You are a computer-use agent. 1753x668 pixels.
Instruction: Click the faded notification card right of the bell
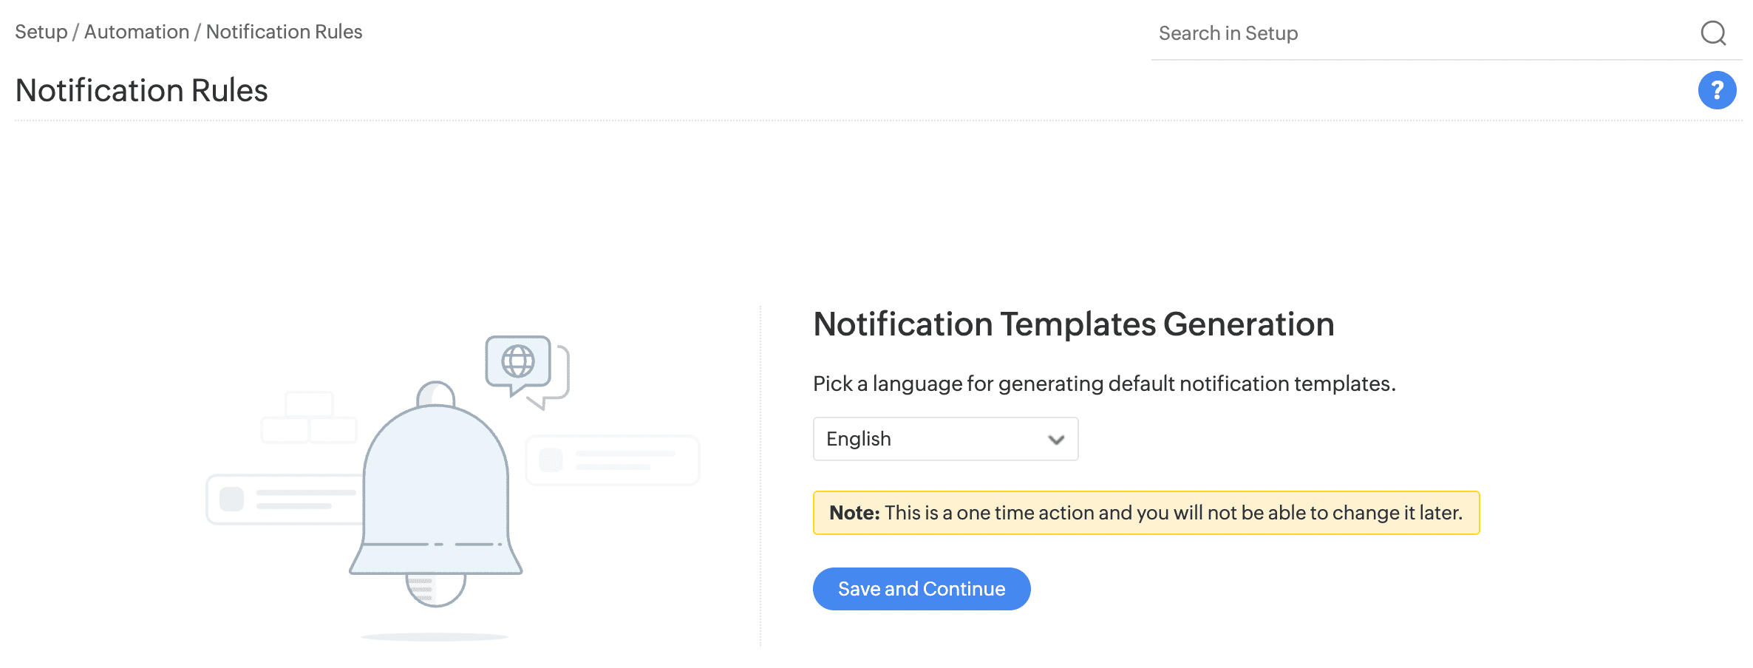point(612,460)
